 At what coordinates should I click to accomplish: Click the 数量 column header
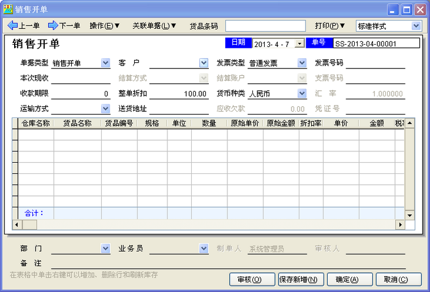coord(209,123)
